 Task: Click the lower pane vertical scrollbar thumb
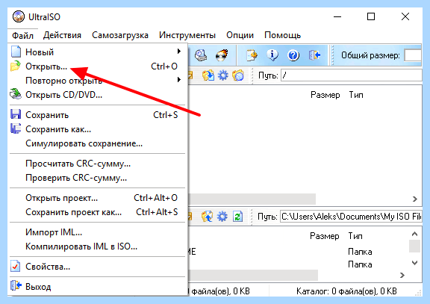tap(414, 246)
